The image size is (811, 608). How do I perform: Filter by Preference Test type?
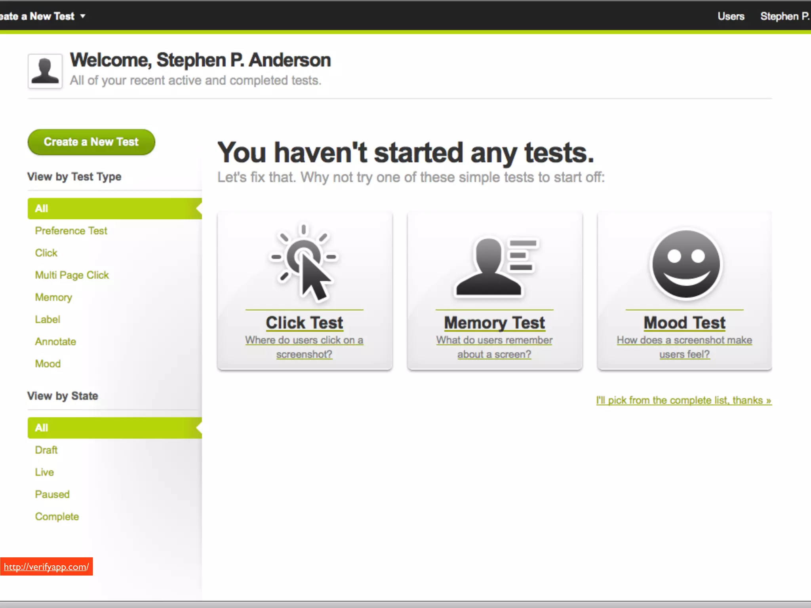point(71,231)
